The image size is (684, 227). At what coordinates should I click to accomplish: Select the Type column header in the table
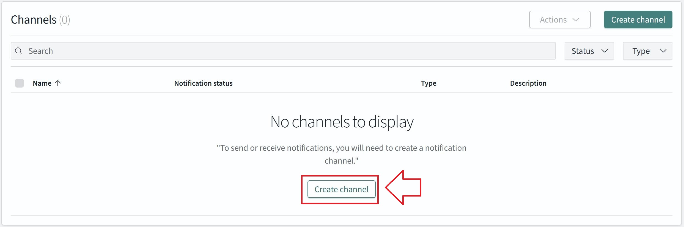tap(428, 83)
